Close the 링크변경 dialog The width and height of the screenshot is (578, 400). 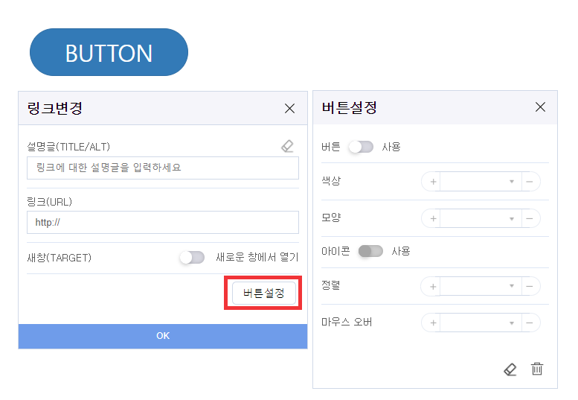(x=290, y=109)
